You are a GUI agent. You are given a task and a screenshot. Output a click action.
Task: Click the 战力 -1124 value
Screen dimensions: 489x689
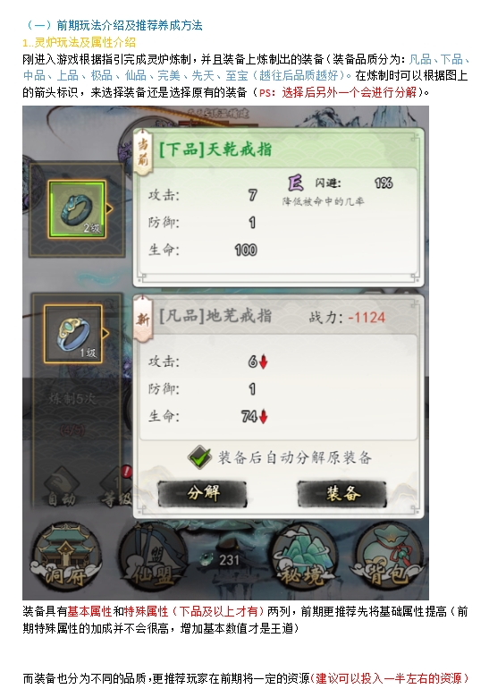tap(347, 318)
